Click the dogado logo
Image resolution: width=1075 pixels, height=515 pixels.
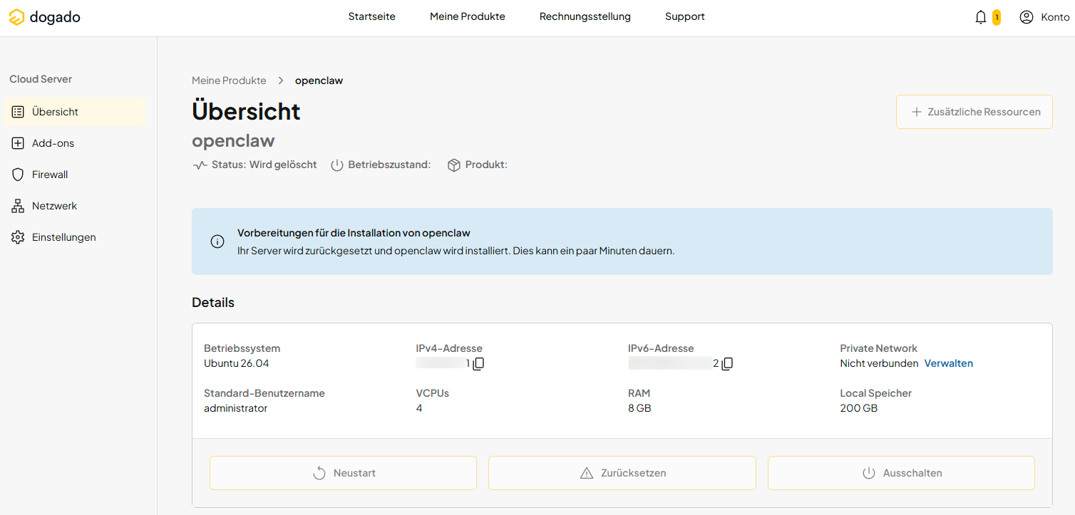click(44, 17)
